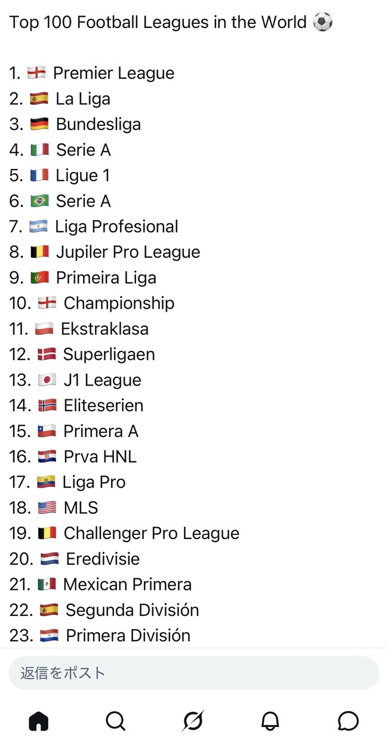Screen dimensions: 388x745
Task: Tap the Brazil flag beside Serie A
Action: pos(39,201)
